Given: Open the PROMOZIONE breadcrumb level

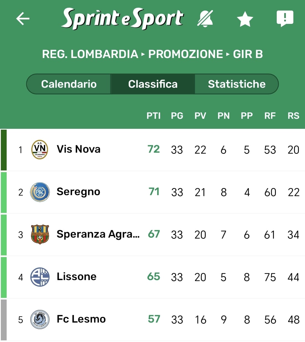Looking at the screenshot, I should point(185,54).
